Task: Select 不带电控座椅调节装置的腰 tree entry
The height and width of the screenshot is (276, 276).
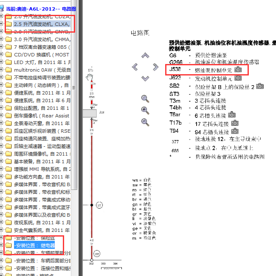Action: pyautogui.click(x=42, y=78)
